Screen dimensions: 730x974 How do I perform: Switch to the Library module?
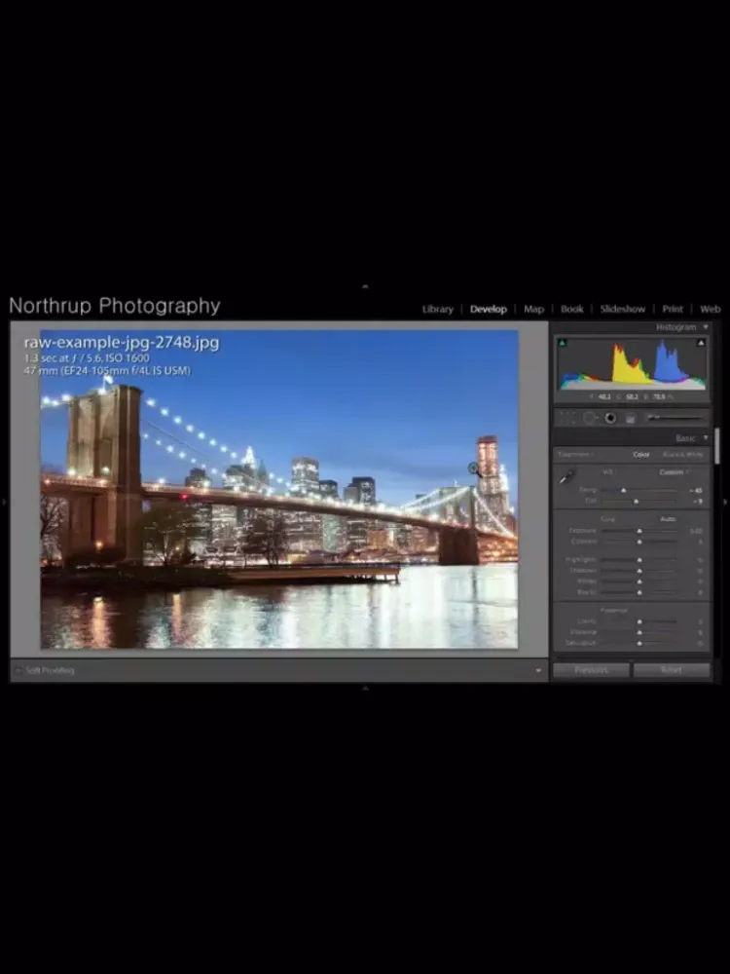coord(437,309)
